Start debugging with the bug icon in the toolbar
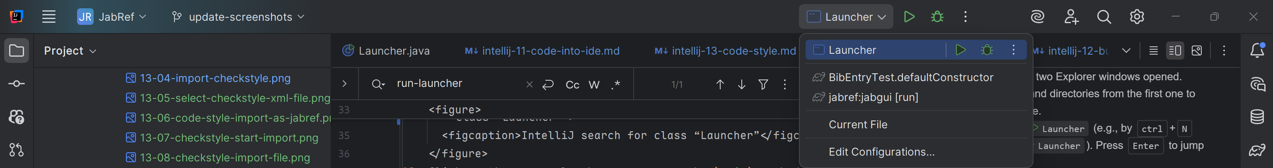1273x168 pixels. pyautogui.click(x=937, y=17)
